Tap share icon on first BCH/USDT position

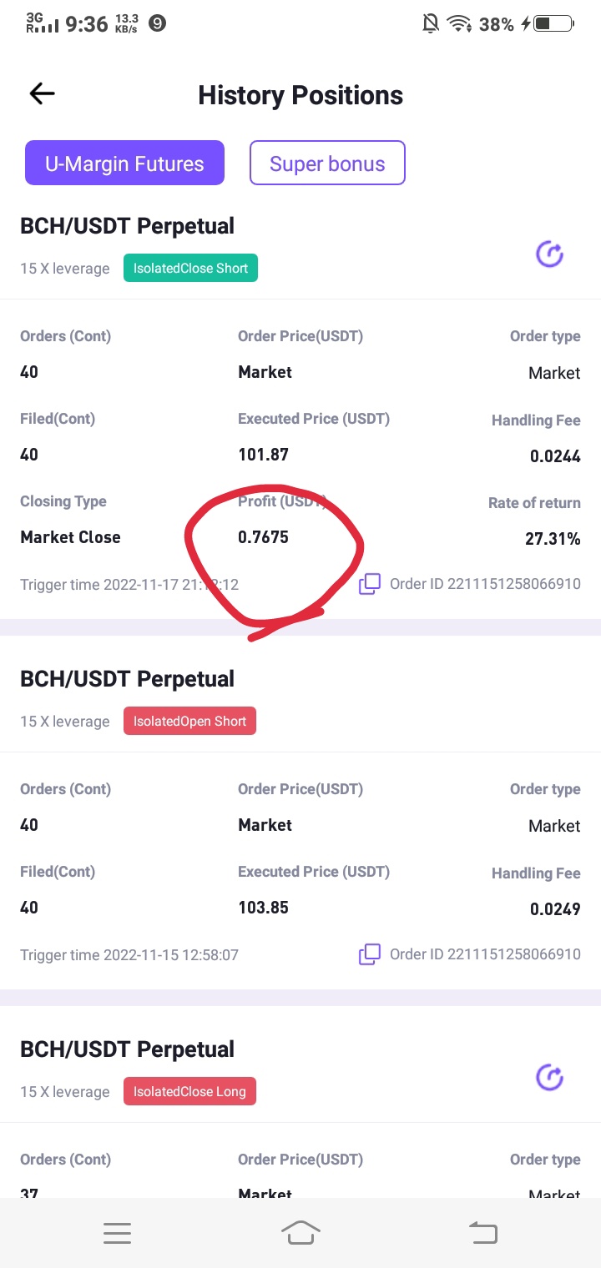[550, 254]
